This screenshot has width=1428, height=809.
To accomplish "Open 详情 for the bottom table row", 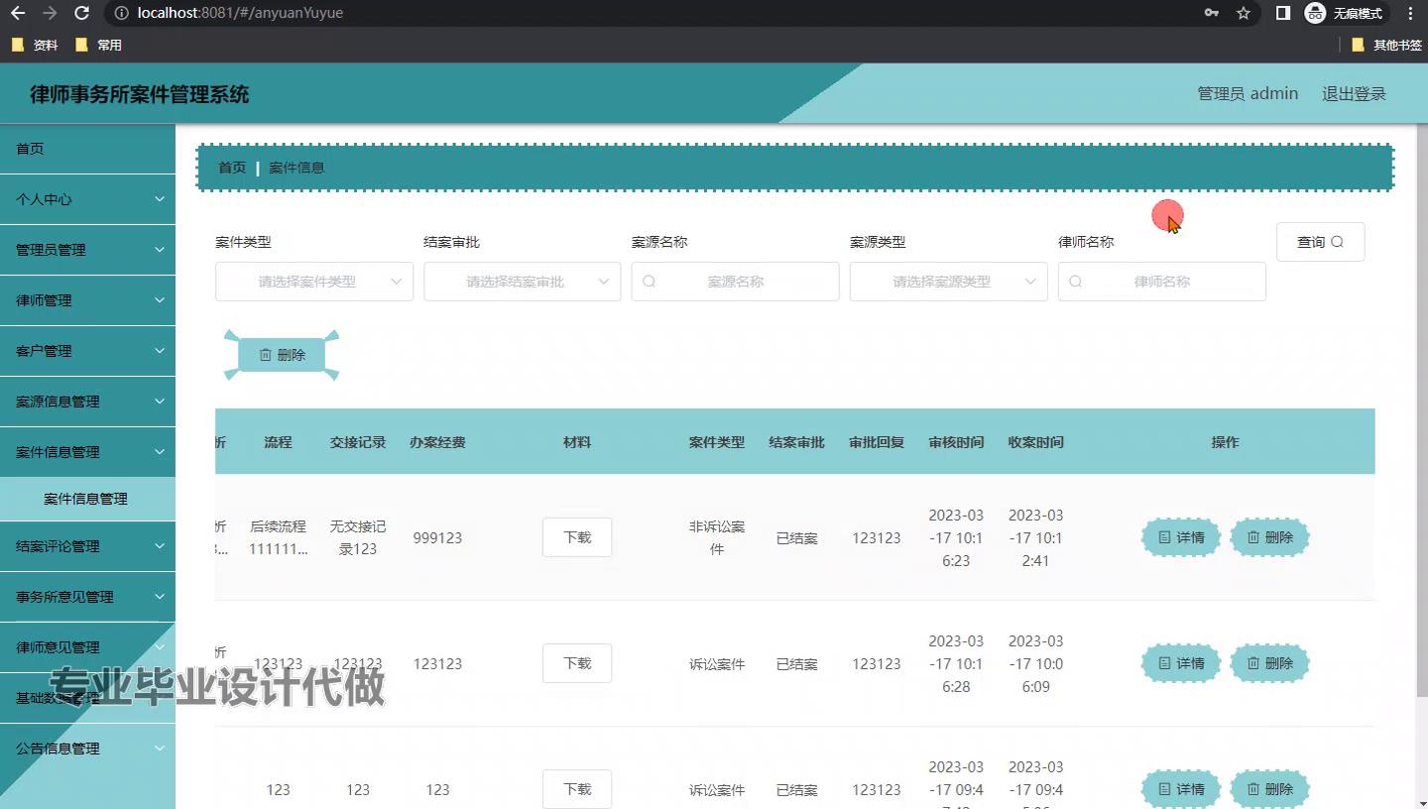I will (x=1180, y=789).
